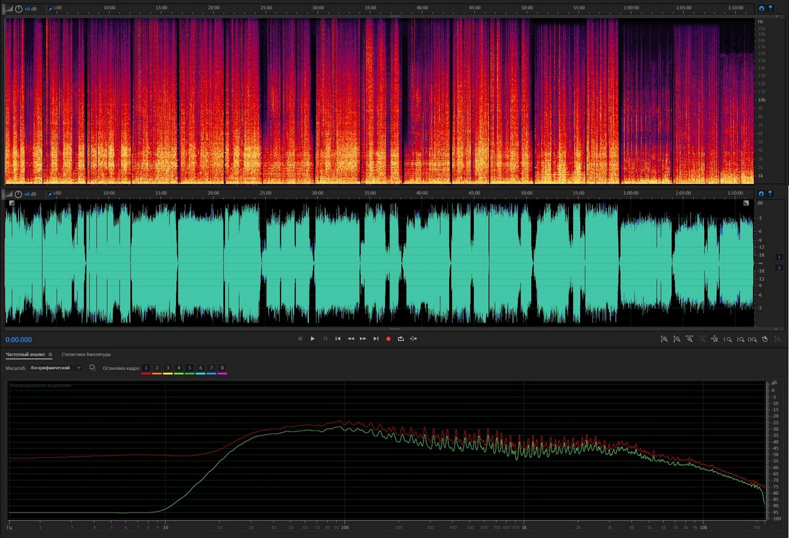The image size is (789, 538).
Task: Switch to the Статистика Амплитуды tab
Action: pos(86,355)
